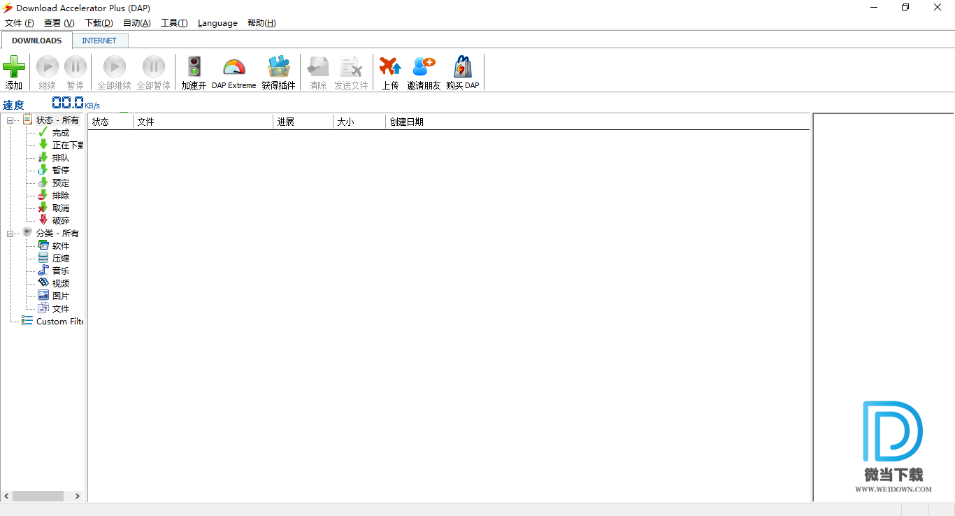955x516 pixels.
Task: Click the 获得插件 puzzle icon
Action: click(279, 67)
